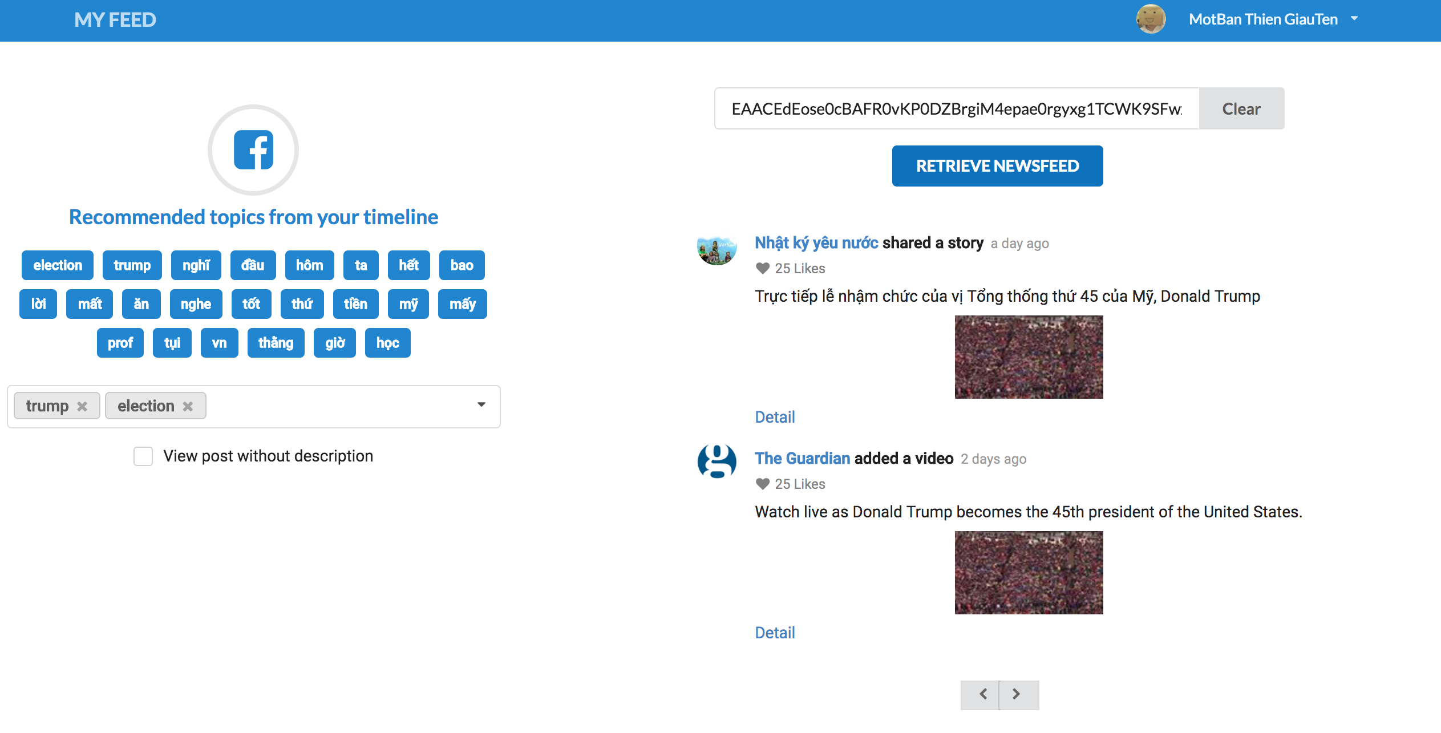Open Detail link for Guardian video post
1441x733 pixels.
point(774,633)
